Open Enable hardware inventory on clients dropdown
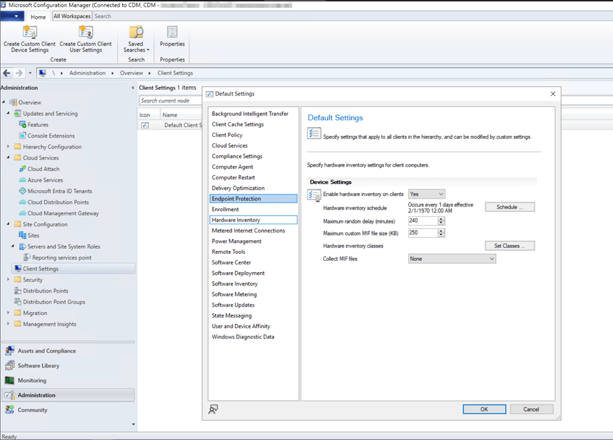 pos(426,194)
